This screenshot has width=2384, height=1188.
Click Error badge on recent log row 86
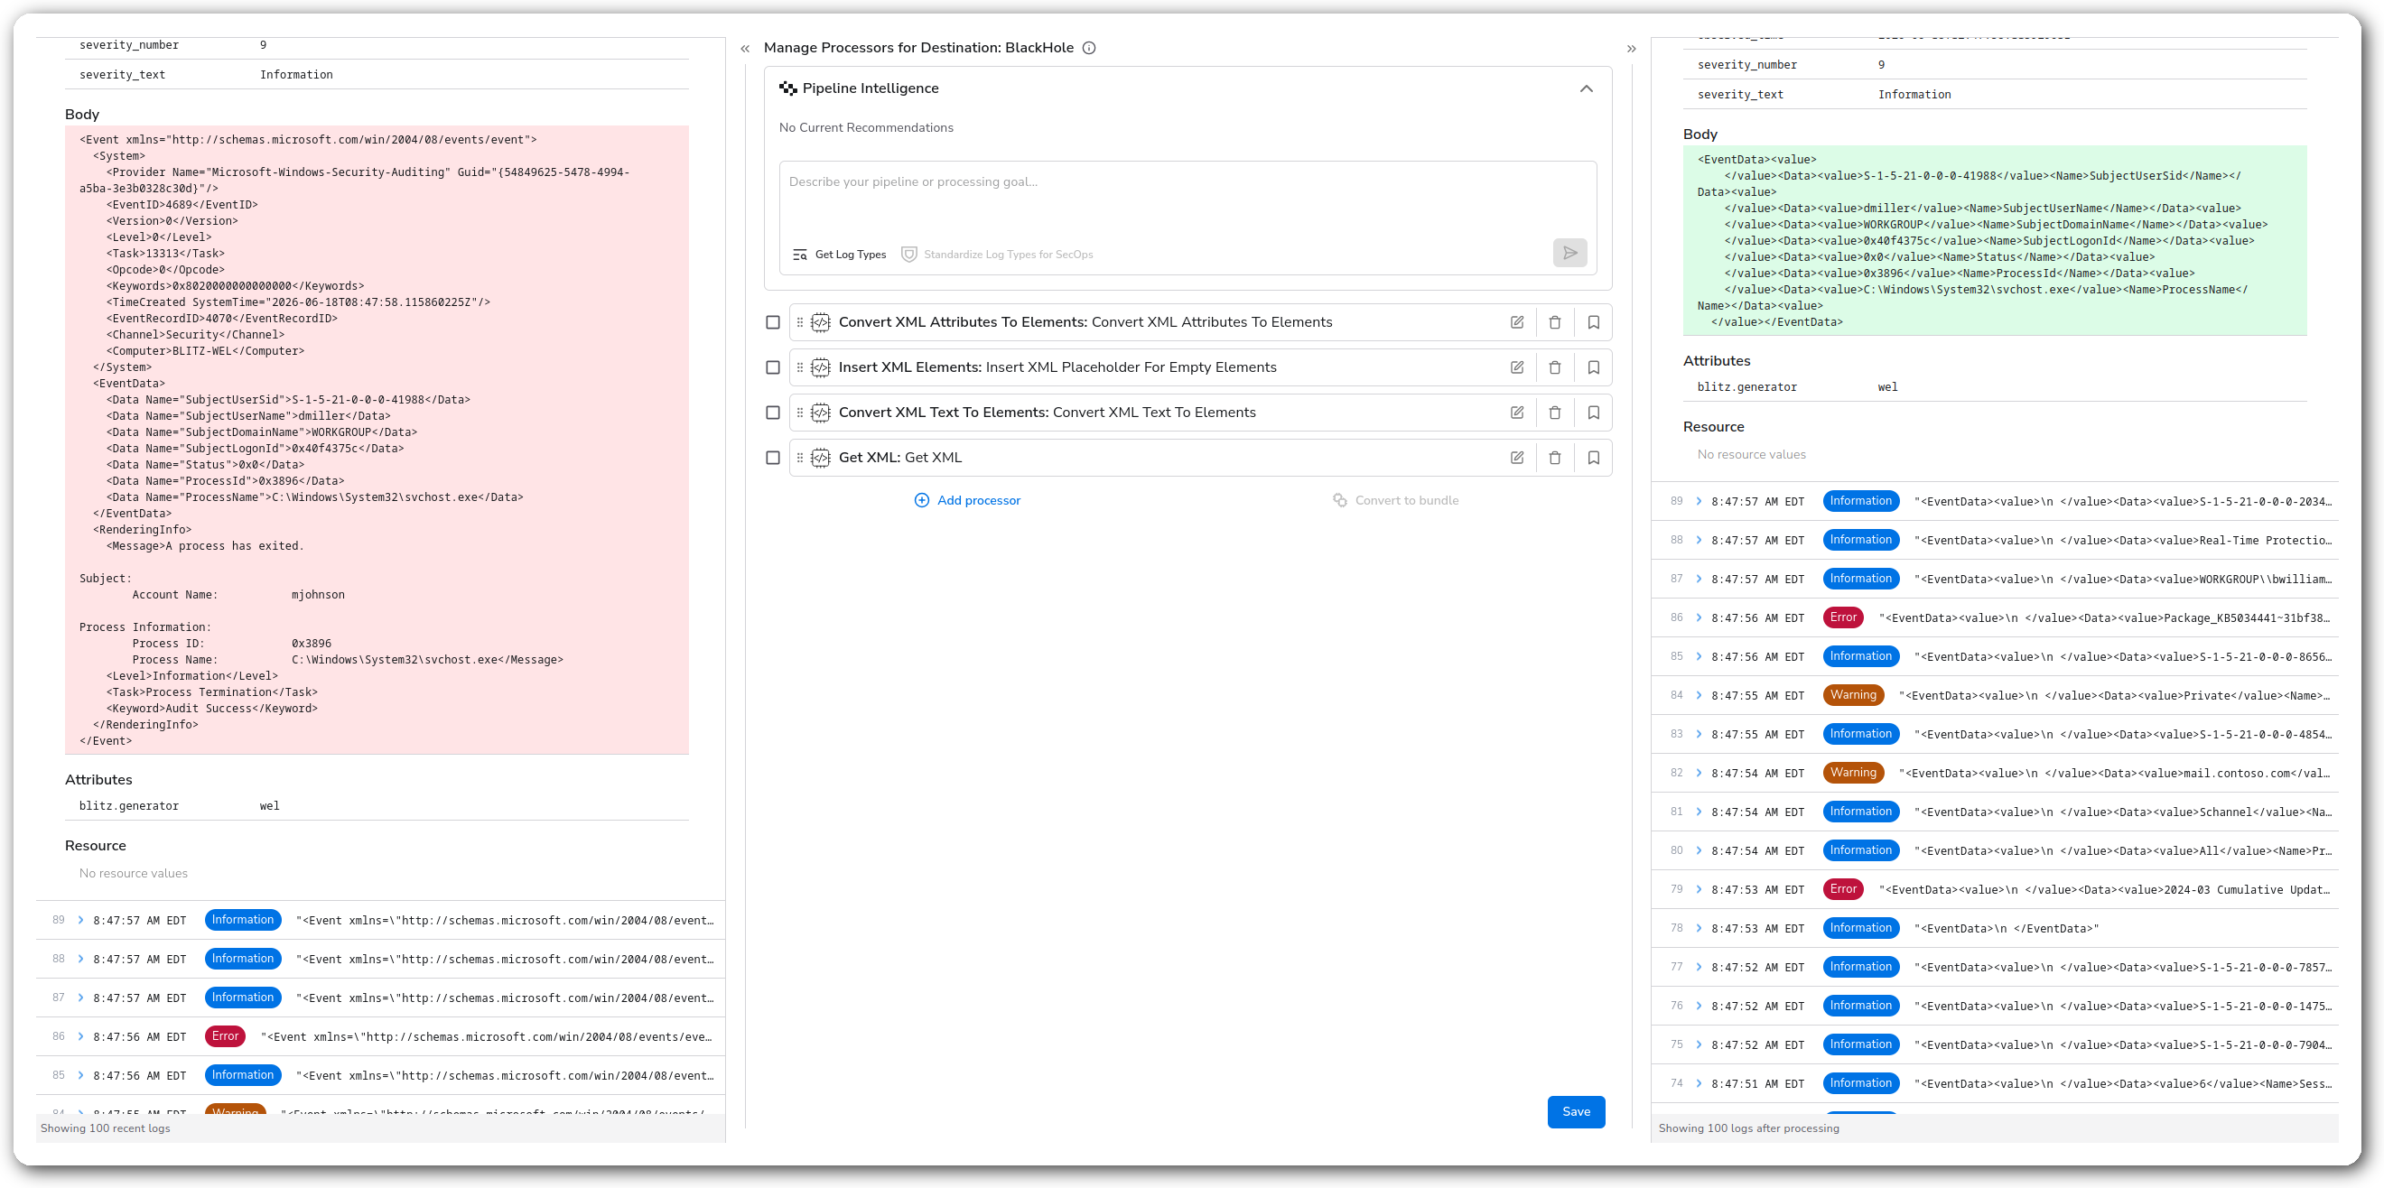click(225, 1036)
